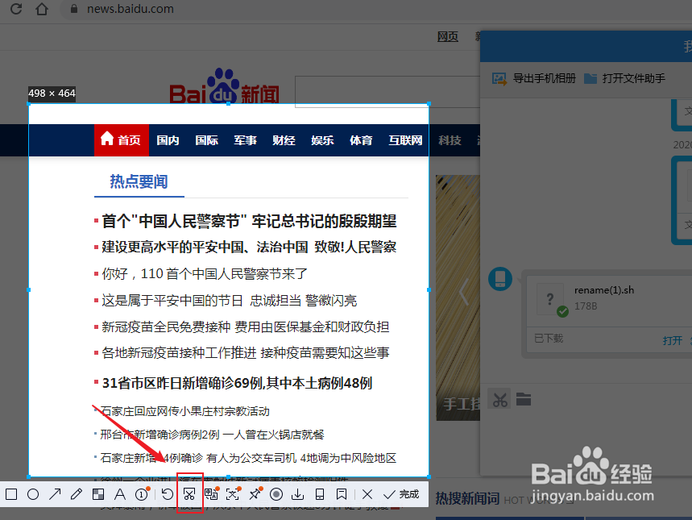Click the 热搜新闻词 section heading

coord(467,498)
